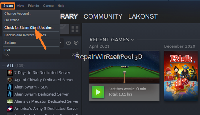Screen dimensions: 200x115
Task: Open the Friends menu
Action: pyautogui.click(x=33, y=6)
